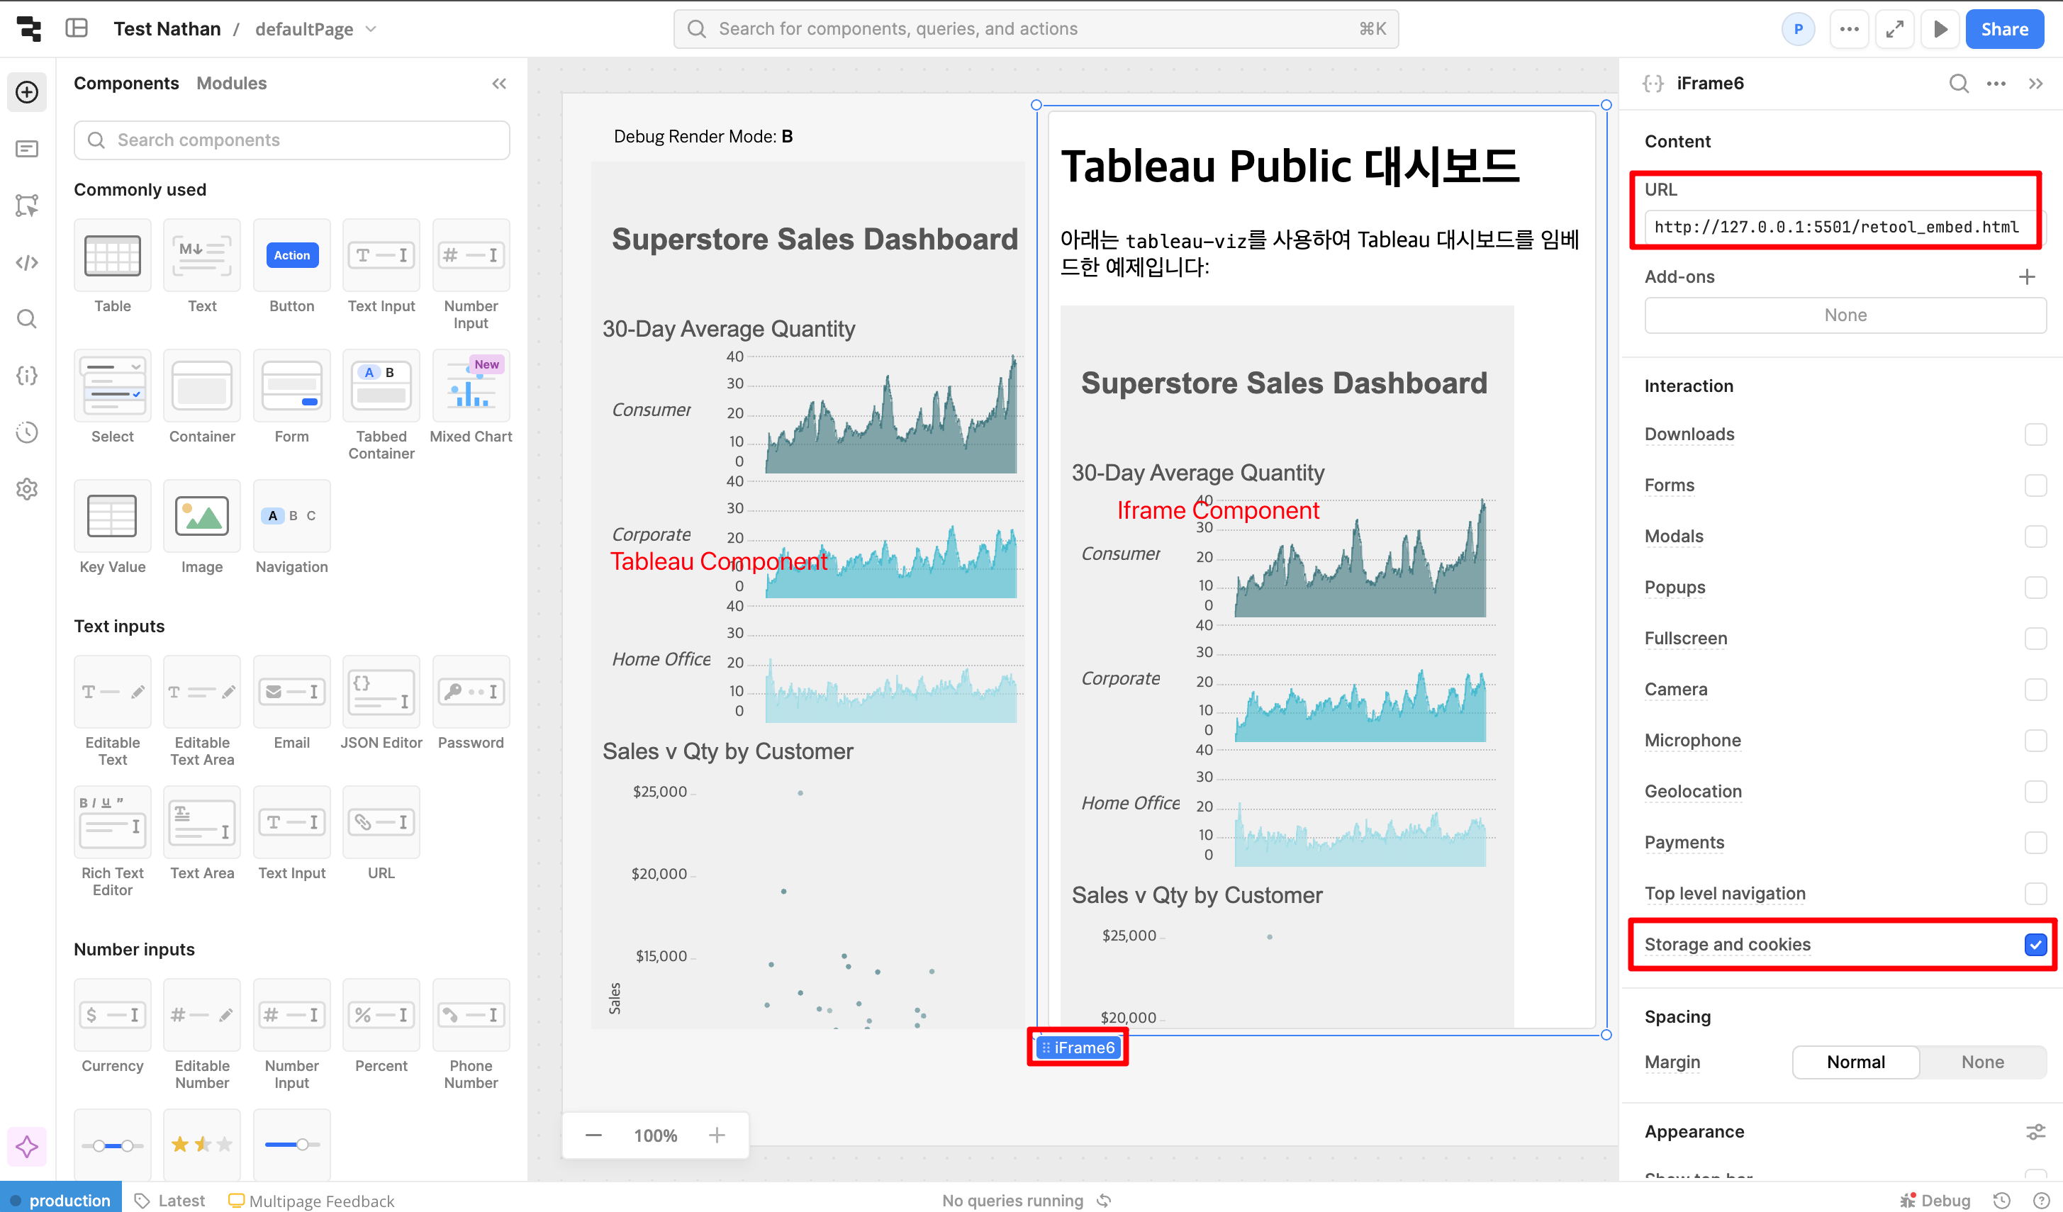Screen dimensions: 2063x1212
Task: Enable the Top level navigation checkbox
Action: click(x=2035, y=894)
